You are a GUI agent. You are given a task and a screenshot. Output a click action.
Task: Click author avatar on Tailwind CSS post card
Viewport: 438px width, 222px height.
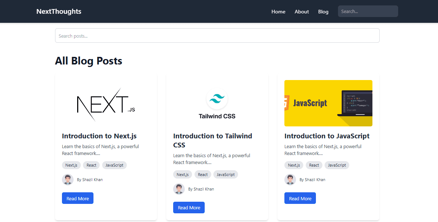(179, 189)
